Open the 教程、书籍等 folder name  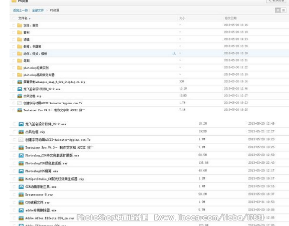(x=32, y=47)
